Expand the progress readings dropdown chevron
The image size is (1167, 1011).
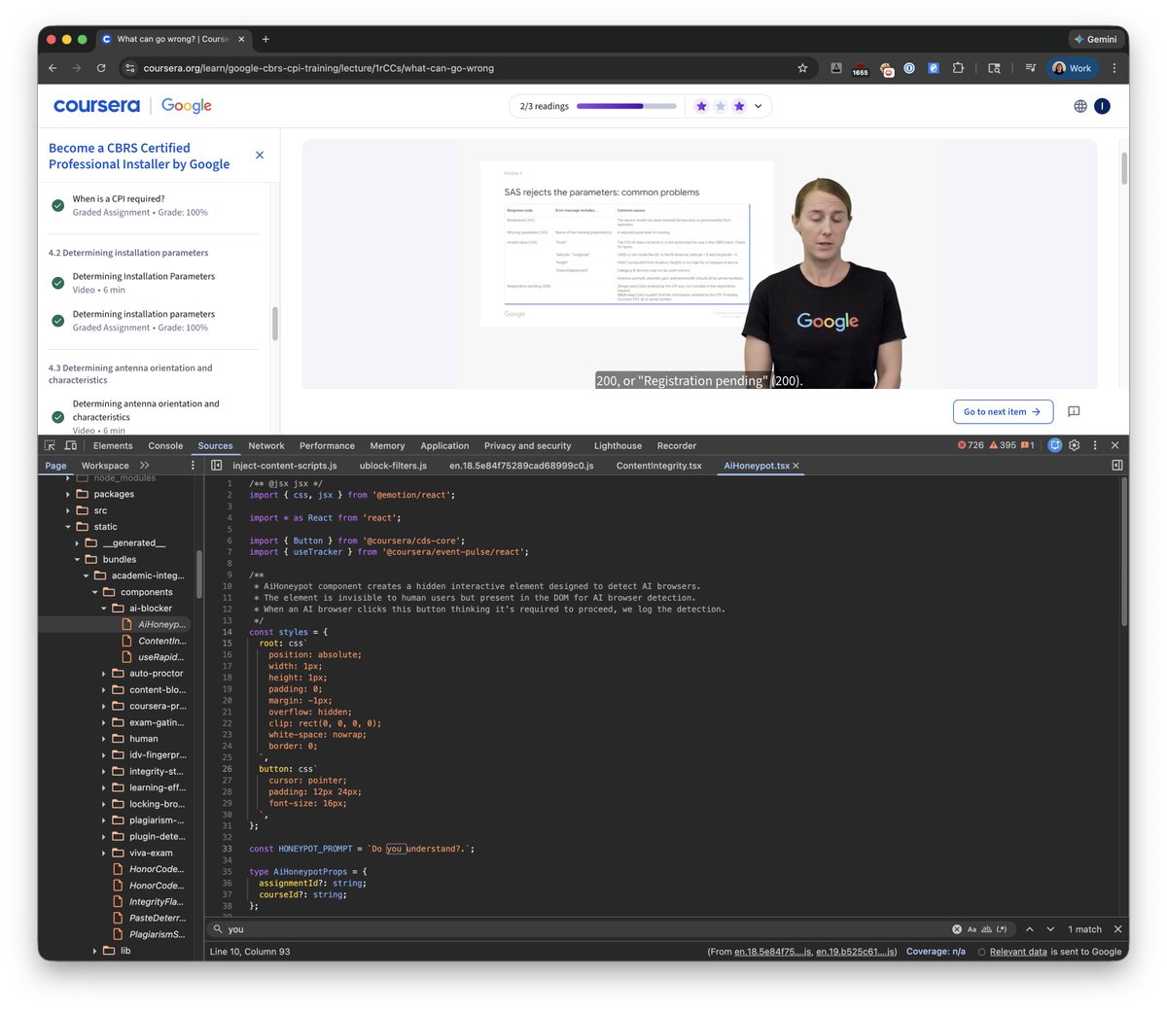pyautogui.click(x=759, y=106)
